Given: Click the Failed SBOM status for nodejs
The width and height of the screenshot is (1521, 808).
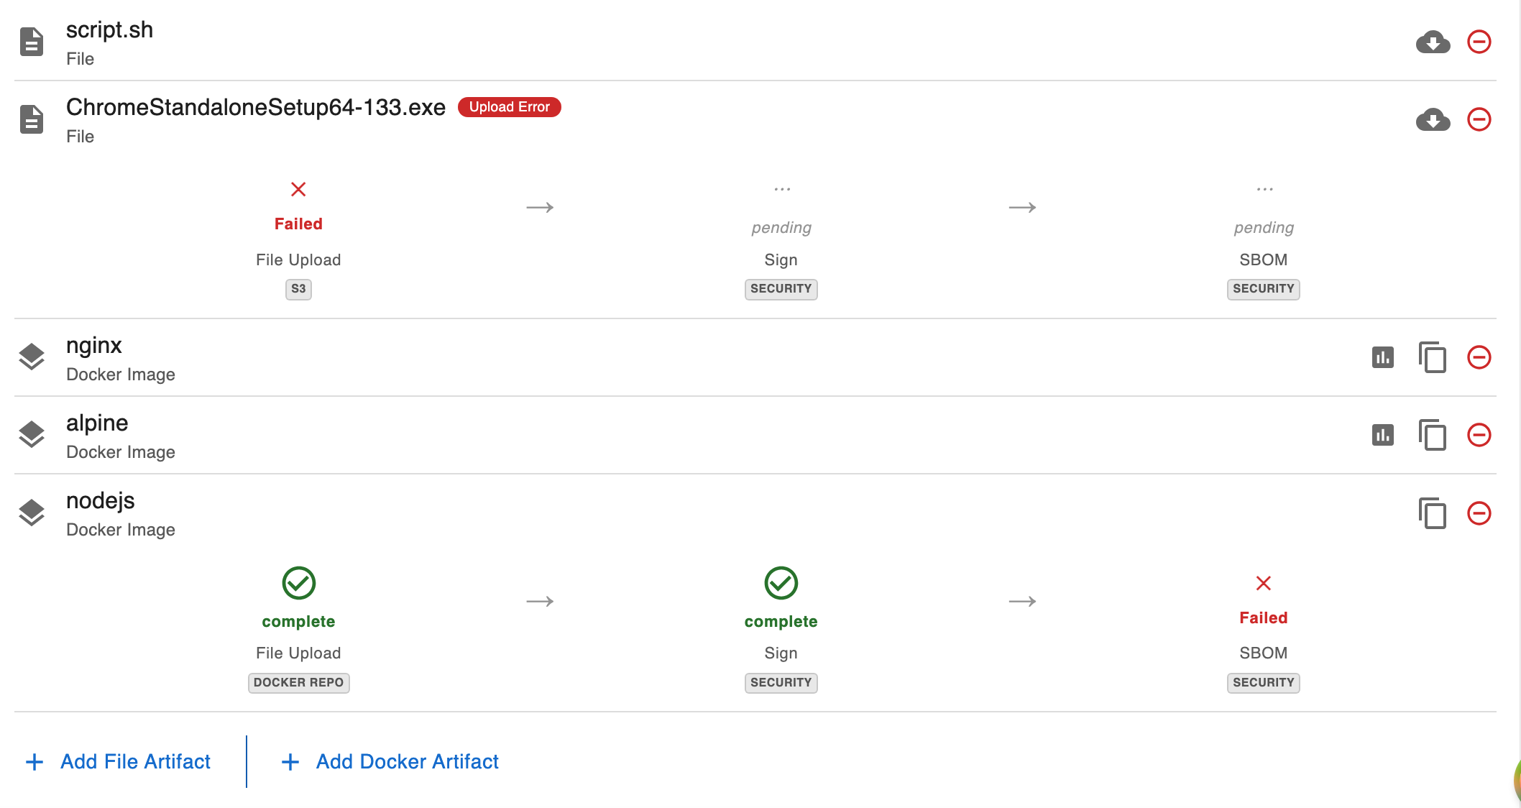Looking at the screenshot, I should [1263, 583].
